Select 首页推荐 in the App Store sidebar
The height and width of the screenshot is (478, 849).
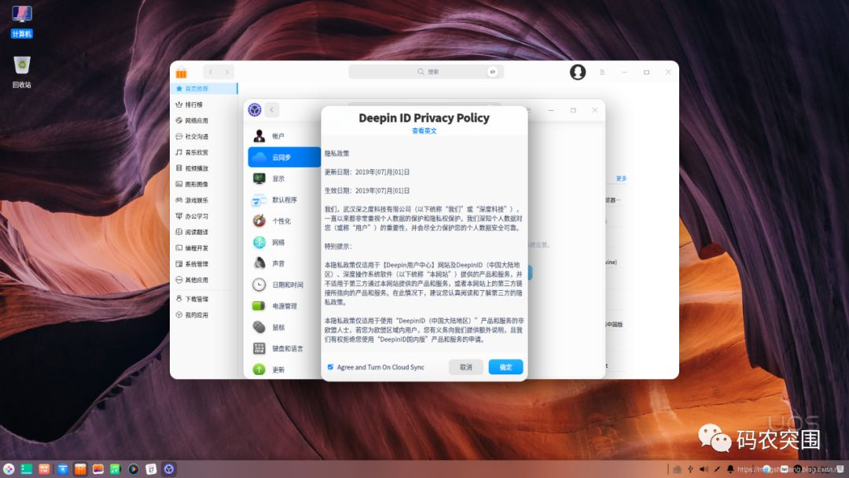[x=204, y=88]
